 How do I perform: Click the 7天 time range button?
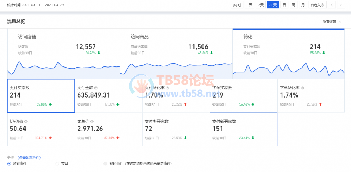(261, 5)
